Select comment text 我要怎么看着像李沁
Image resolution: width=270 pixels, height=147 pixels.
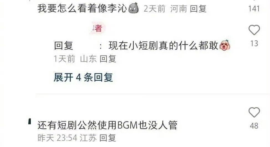pos(82,8)
